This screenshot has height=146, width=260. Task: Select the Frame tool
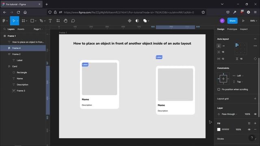(23, 21)
